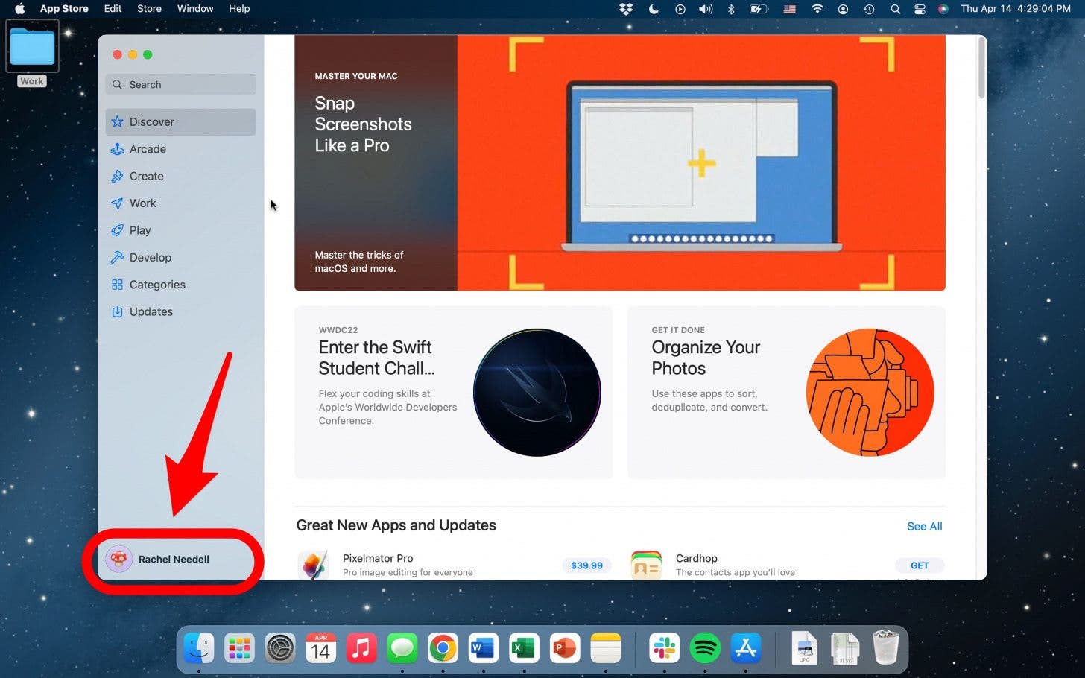This screenshot has height=678, width=1085.
Task: Browse Categories in the sidebar
Action: 180,285
